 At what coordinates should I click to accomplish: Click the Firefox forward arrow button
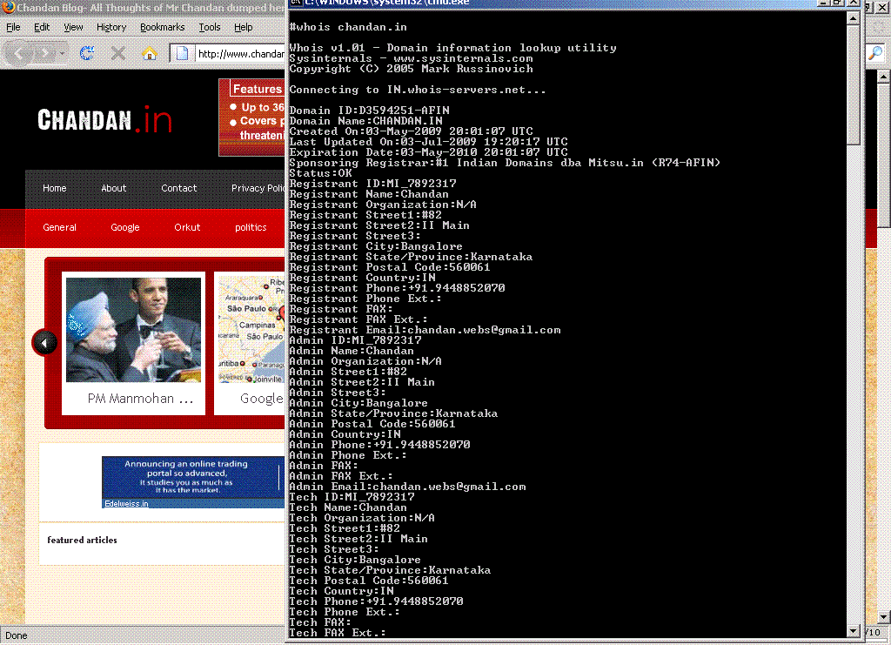[44, 54]
